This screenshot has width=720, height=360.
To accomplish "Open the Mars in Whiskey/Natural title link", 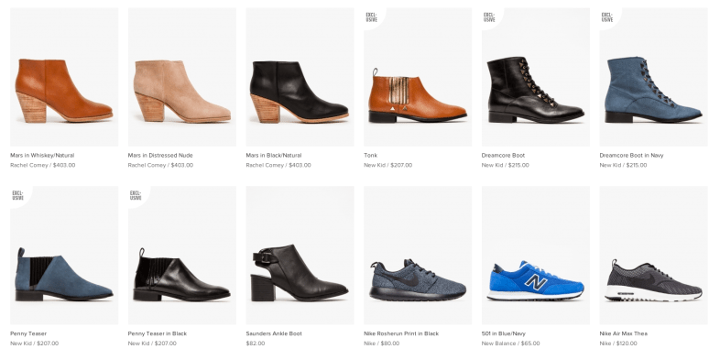I will click(x=42, y=155).
